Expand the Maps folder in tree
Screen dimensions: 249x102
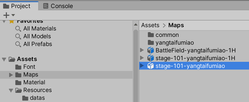(11, 75)
